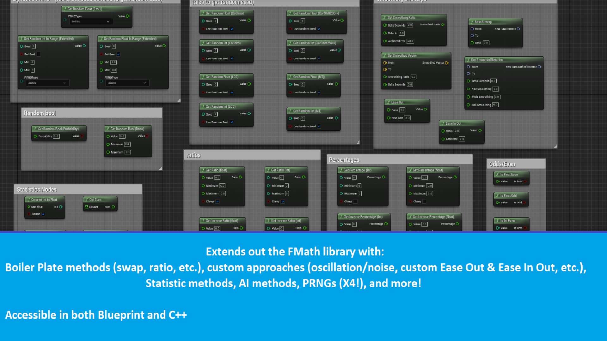The image size is (607, 341).
Task: Select the Get Inverse Percentage (float) node title
Action: coord(434,217)
